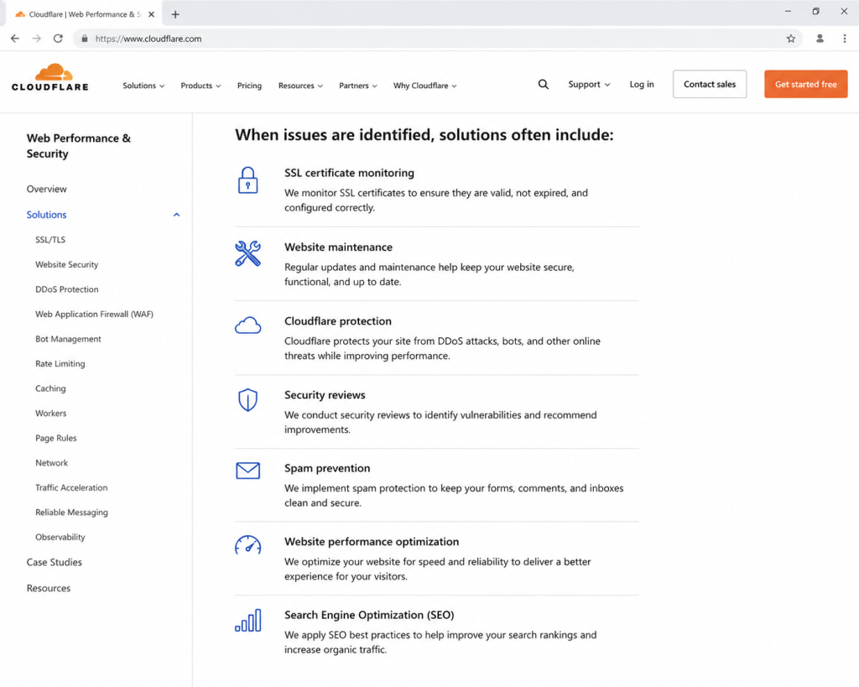Open a new tab with plus icon
This screenshot has width=859, height=687.
pyautogui.click(x=175, y=14)
